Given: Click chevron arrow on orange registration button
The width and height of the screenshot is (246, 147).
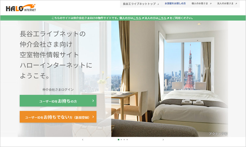Looking at the screenshot, I should pyautogui.click(x=93, y=117).
